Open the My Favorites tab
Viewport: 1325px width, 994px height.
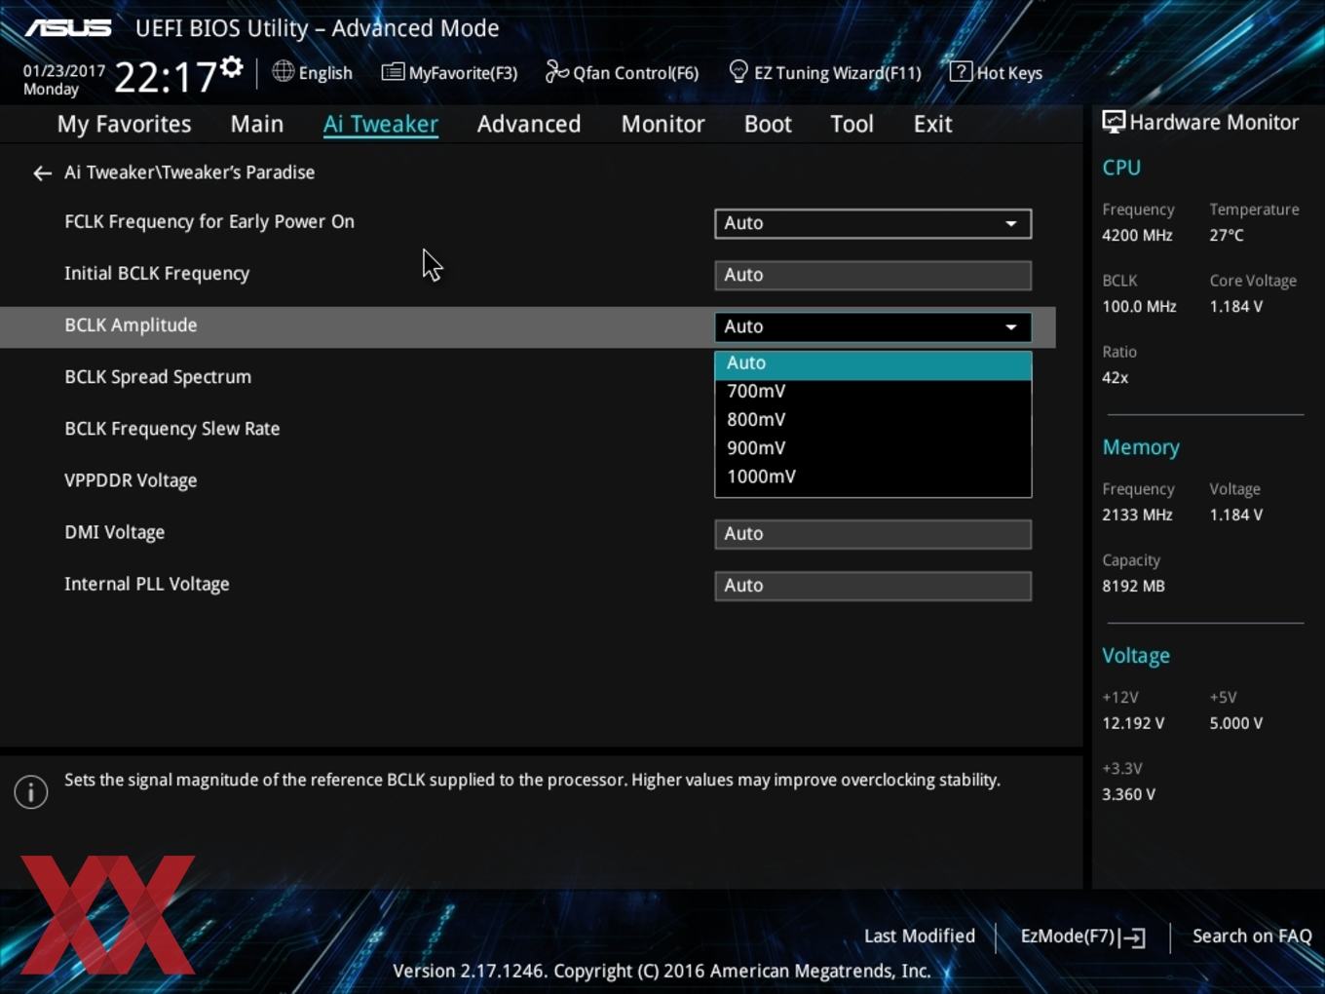[x=125, y=124]
